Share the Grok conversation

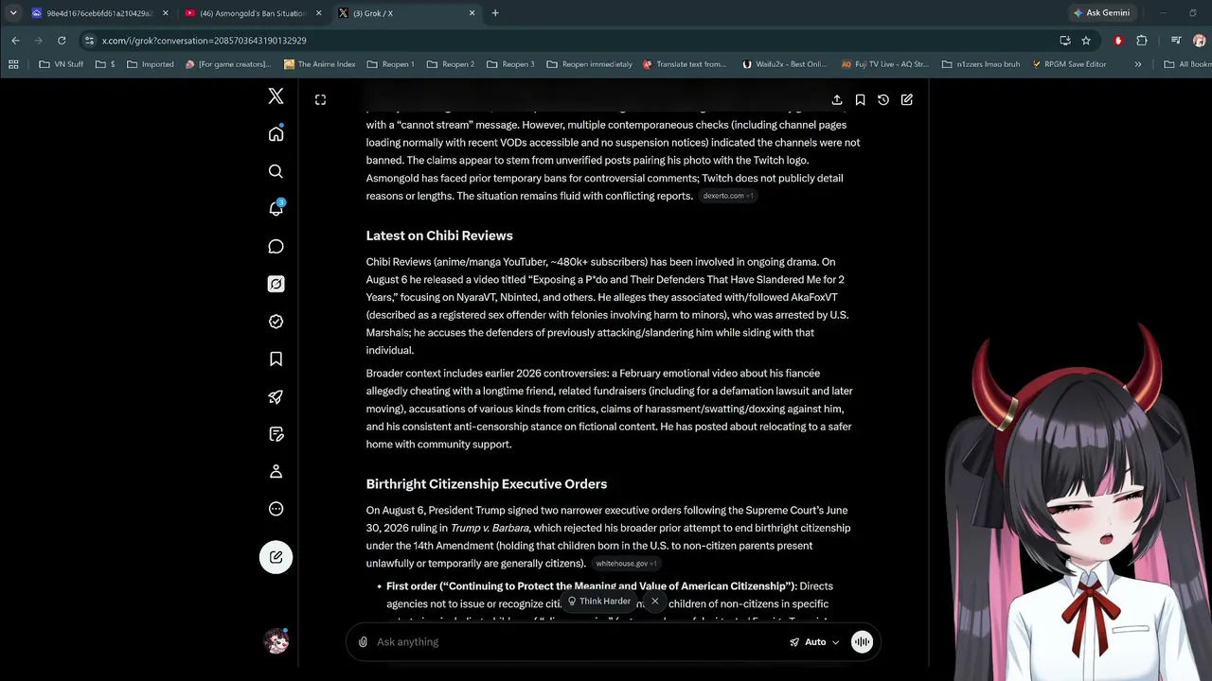837,99
